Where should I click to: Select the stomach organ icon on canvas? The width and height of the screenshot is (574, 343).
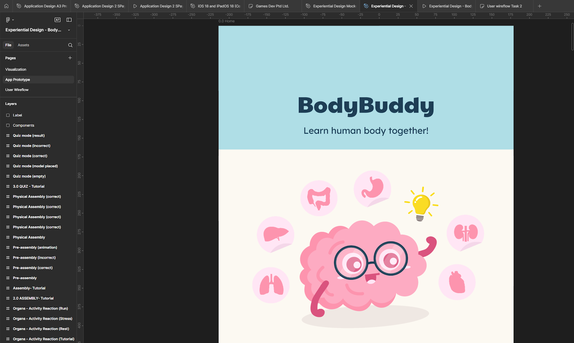click(x=372, y=189)
